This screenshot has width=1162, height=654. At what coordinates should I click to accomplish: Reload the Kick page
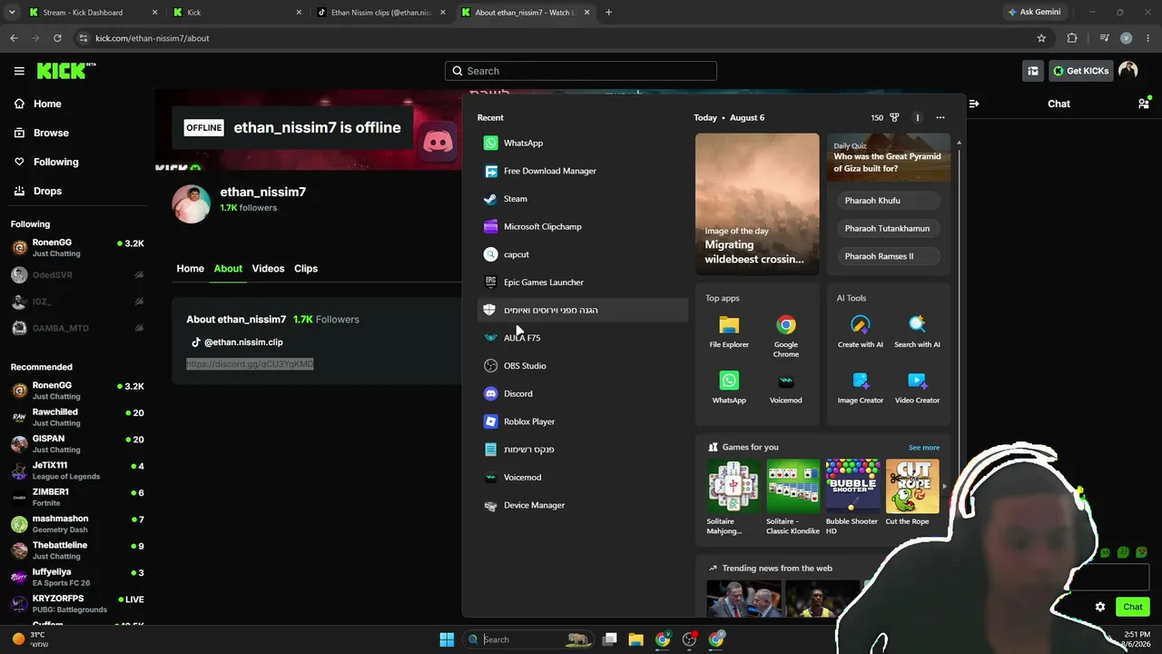tap(57, 38)
